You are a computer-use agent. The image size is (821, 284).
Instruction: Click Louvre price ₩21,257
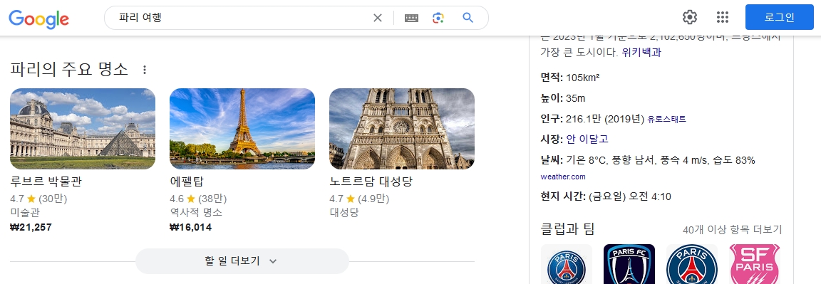tap(31, 228)
